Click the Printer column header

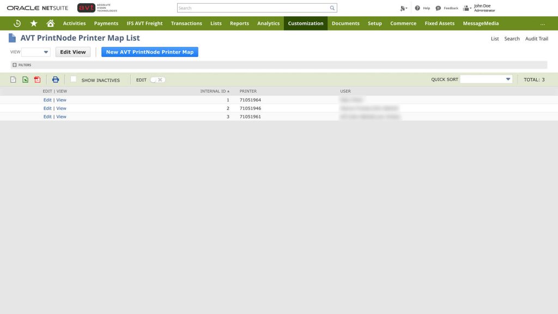[x=248, y=91]
